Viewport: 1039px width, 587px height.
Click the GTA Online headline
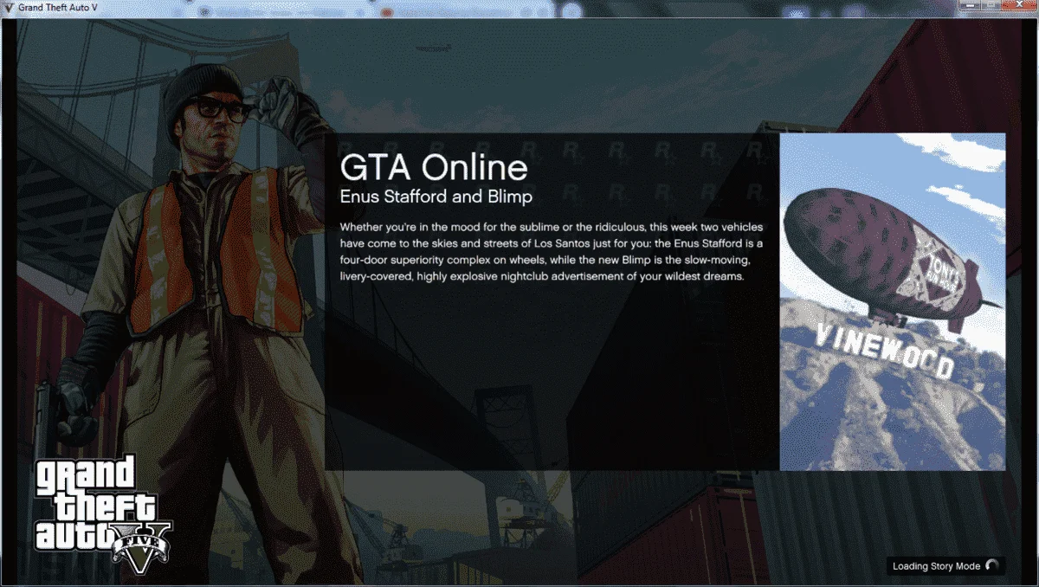[x=434, y=168]
